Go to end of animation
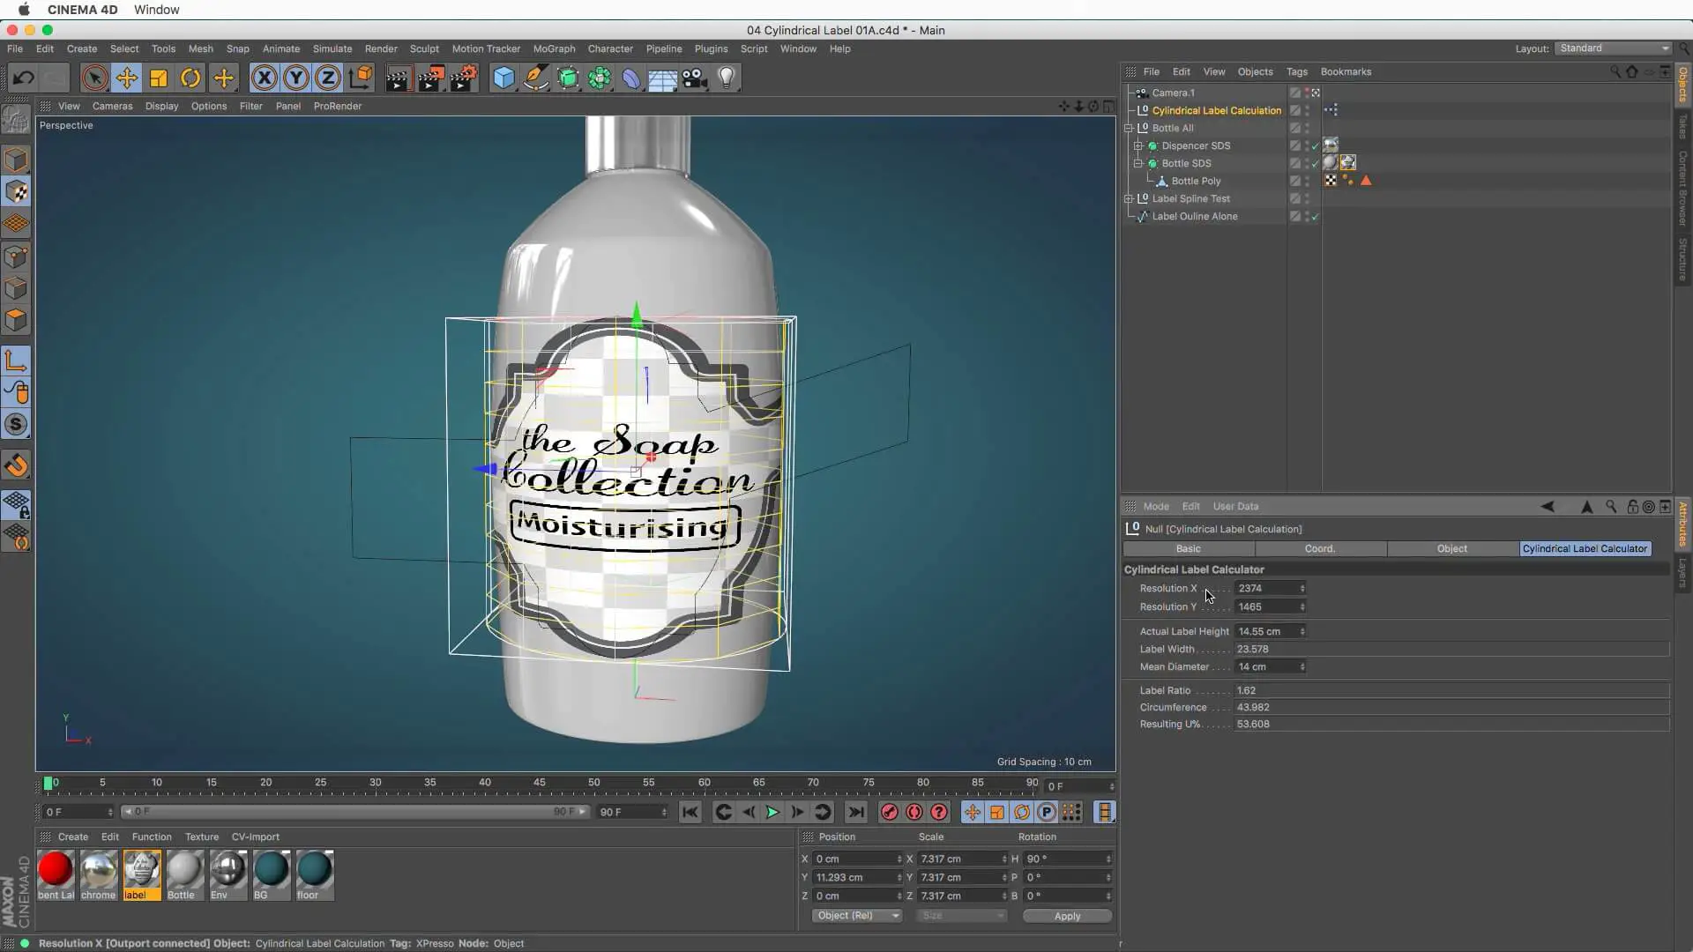This screenshot has width=1693, height=952. coord(855,812)
